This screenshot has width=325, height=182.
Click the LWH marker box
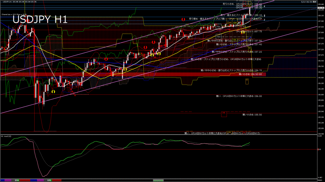pos(229,22)
